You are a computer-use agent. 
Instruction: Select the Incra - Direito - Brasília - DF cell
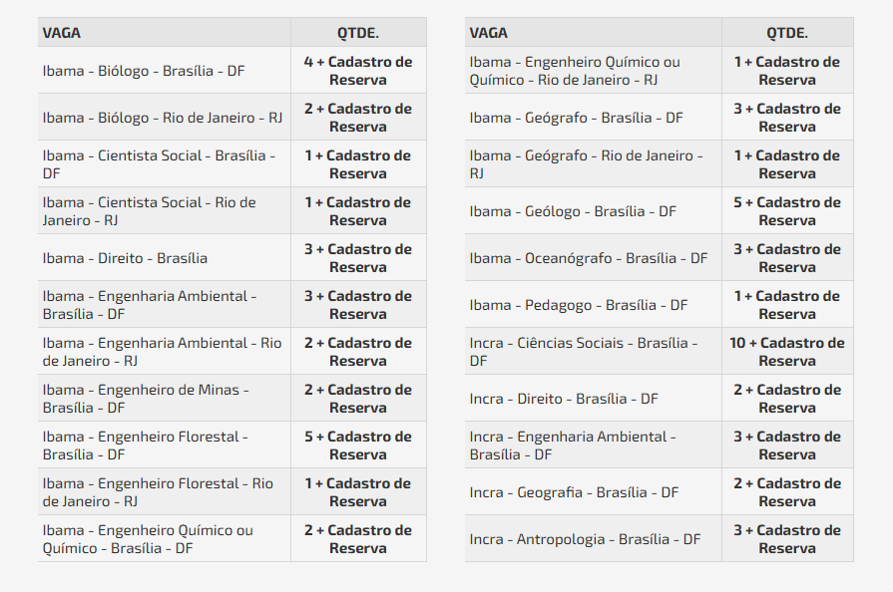(x=564, y=399)
